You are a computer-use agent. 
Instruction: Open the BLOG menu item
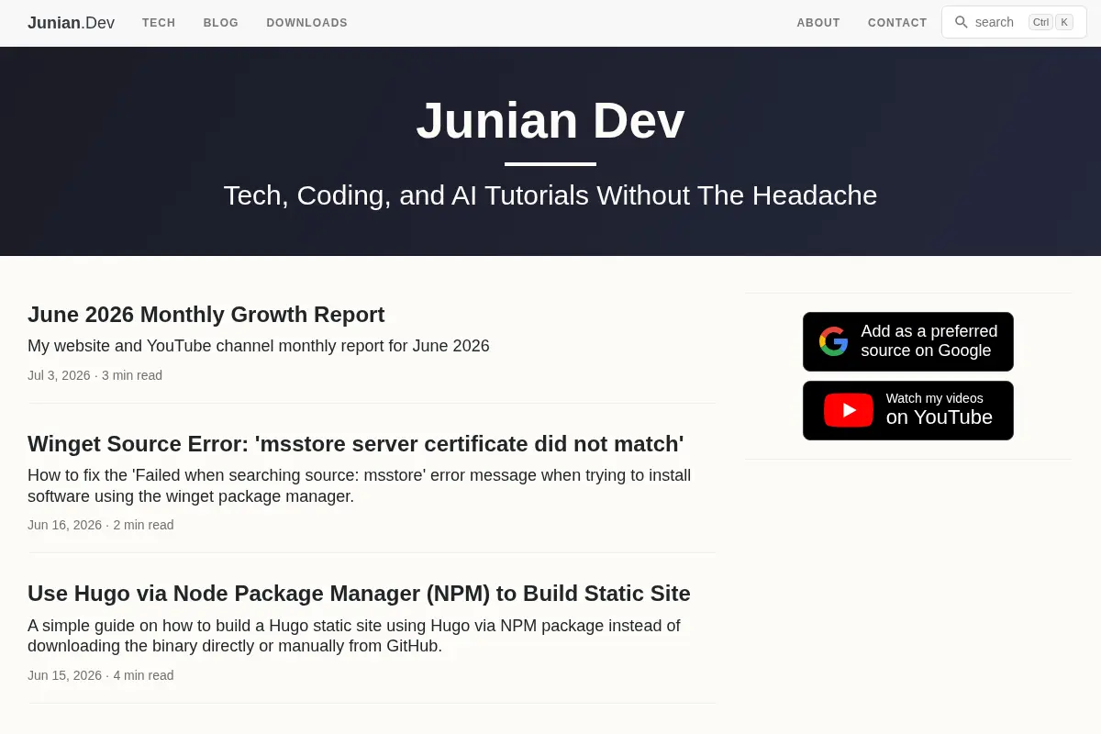click(221, 23)
